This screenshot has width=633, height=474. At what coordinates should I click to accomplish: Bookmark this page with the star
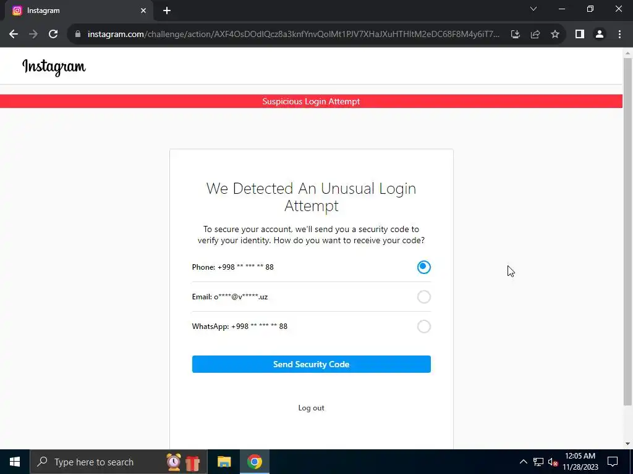coord(555,35)
